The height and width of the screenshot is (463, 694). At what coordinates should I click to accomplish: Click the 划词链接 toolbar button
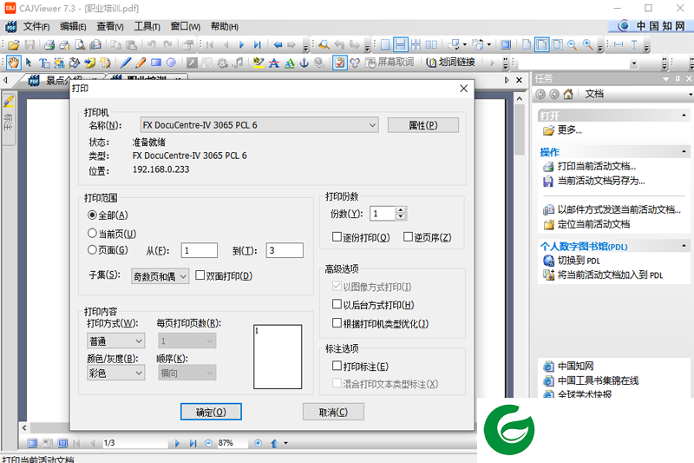[451, 63]
